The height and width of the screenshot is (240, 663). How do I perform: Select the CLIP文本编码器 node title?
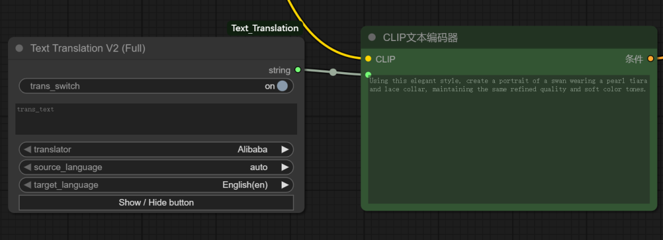coord(421,37)
